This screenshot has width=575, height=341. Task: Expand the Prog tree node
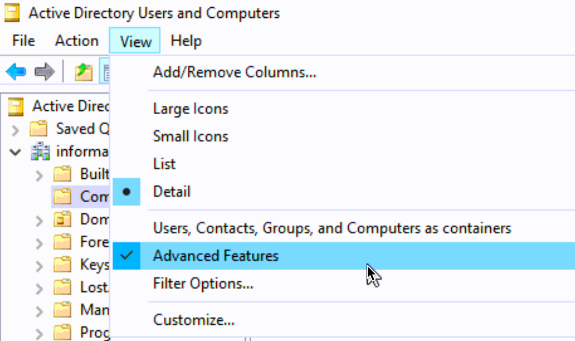click(39, 334)
